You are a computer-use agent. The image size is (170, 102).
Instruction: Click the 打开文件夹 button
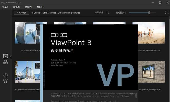click(22, 13)
